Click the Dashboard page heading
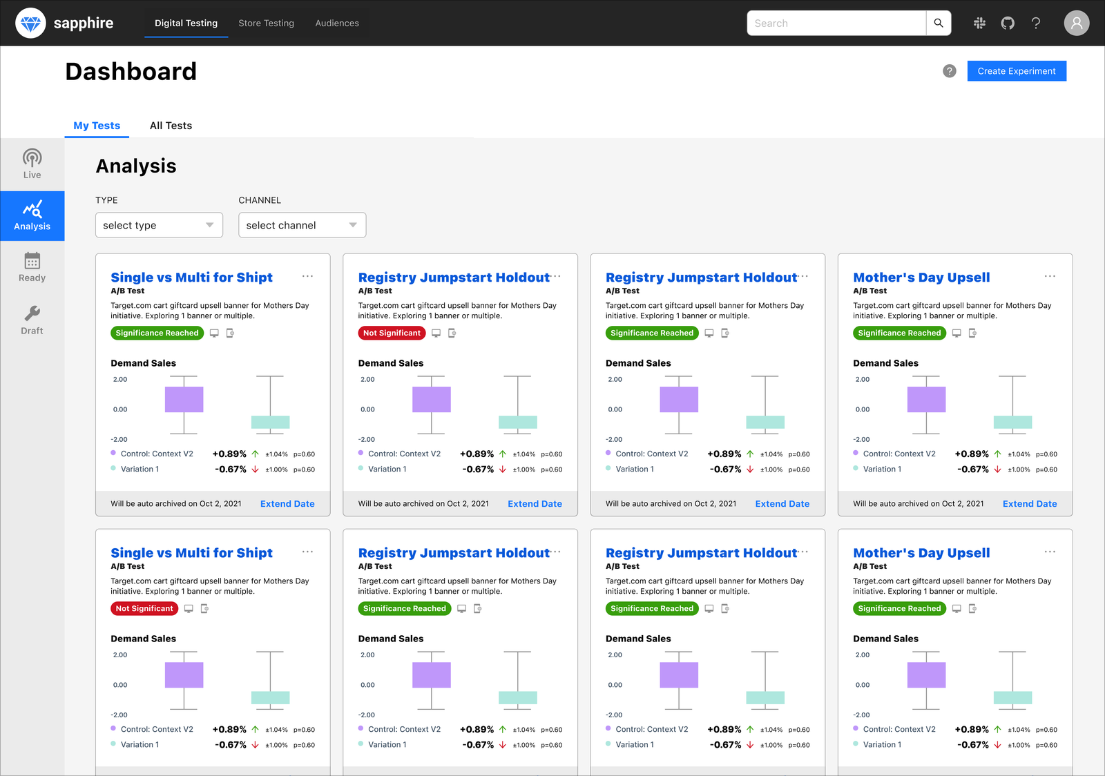Screen dimensions: 1105x776 [131, 72]
